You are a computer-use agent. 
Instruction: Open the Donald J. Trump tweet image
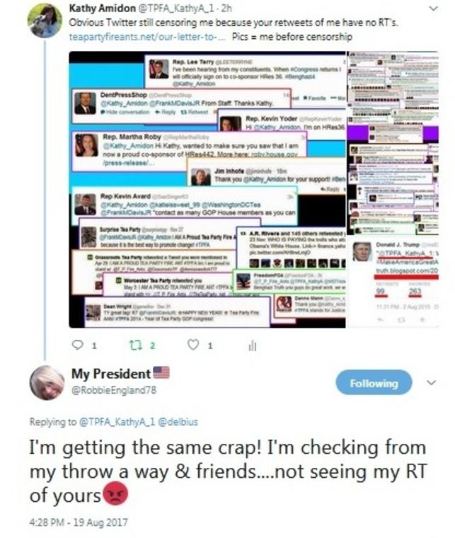(393, 282)
